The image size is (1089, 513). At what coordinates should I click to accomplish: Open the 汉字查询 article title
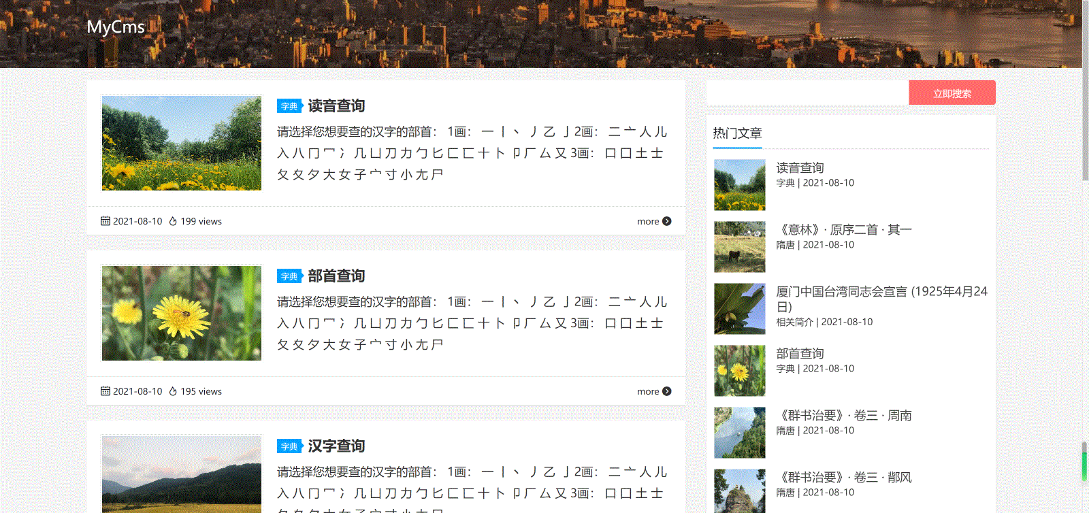[336, 446]
